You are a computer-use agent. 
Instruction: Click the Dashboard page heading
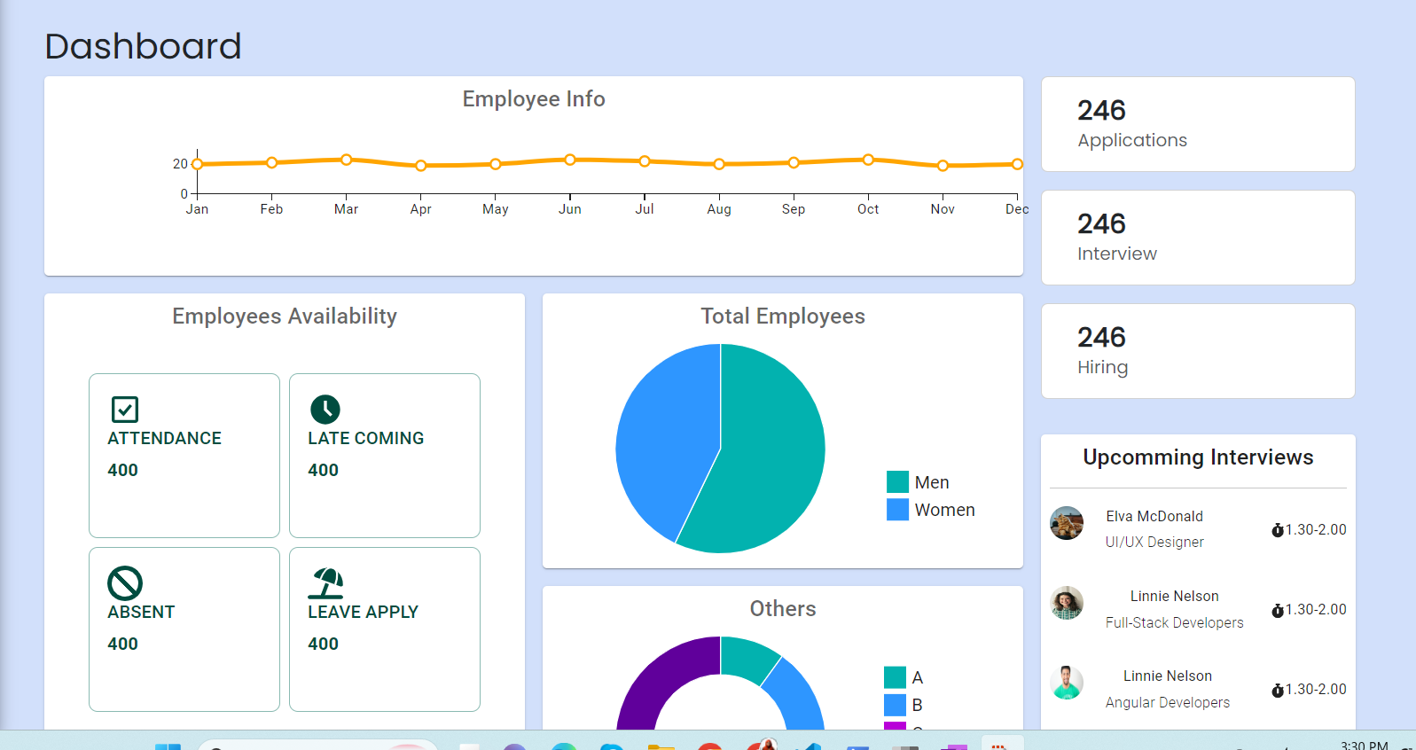[143, 46]
